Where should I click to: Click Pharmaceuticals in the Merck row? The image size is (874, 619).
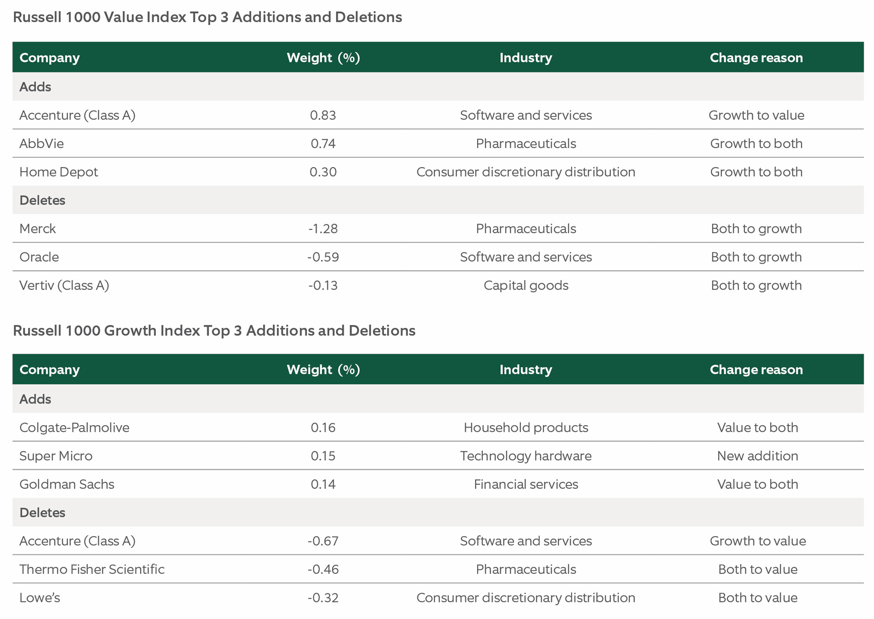[x=526, y=229]
